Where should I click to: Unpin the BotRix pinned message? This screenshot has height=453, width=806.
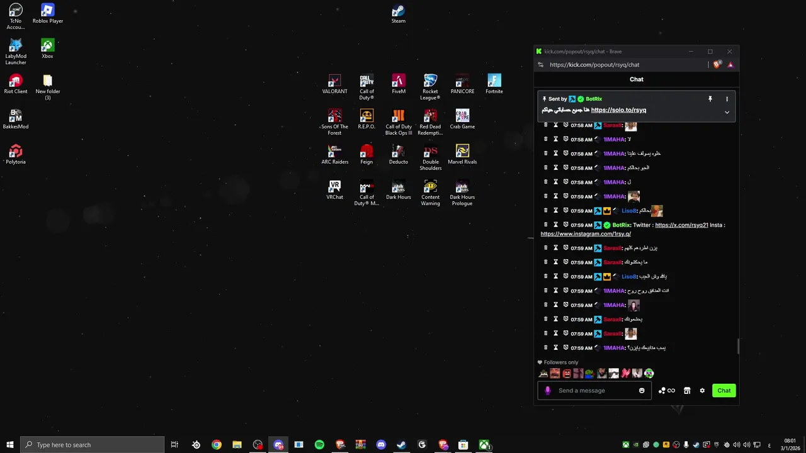click(710, 99)
